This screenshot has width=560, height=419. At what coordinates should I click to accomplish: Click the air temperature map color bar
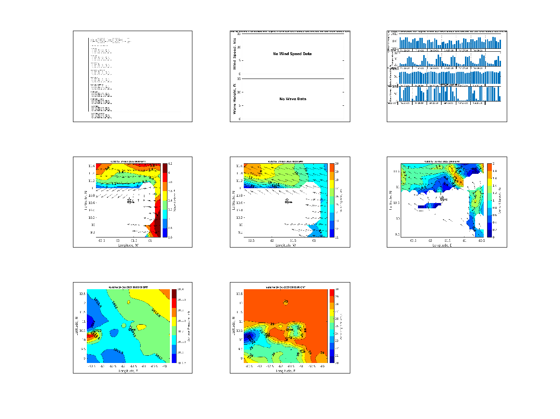(332, 326)
